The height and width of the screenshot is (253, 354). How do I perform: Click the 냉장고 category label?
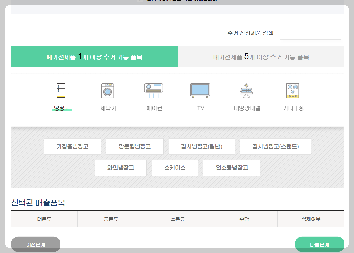[x=62, y=108]
